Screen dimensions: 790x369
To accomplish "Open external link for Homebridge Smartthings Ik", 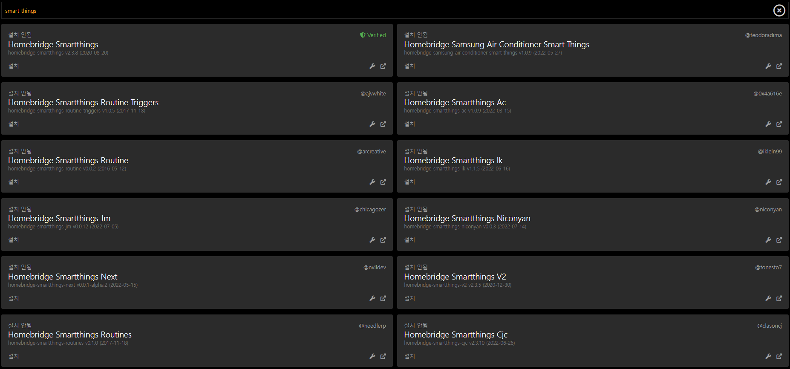I will pyautogui.click(x=779, y=182).
